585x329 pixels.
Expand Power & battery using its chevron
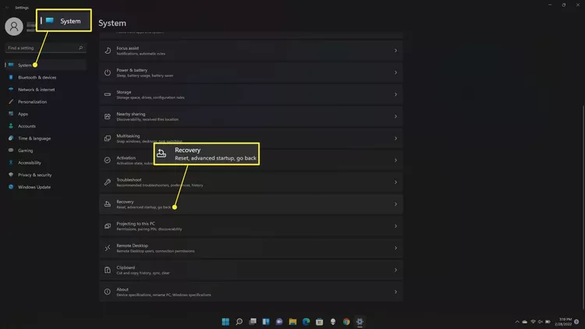pyautogui.click(x=395, y=73)
